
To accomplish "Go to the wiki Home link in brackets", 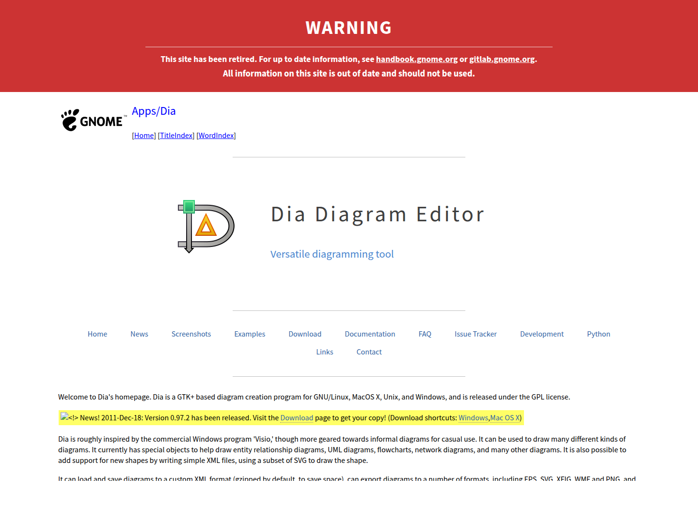I will click(144, 136).
